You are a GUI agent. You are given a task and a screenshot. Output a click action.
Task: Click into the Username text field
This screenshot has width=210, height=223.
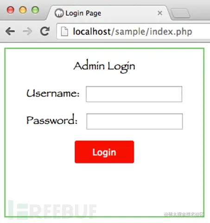point(134,94)
